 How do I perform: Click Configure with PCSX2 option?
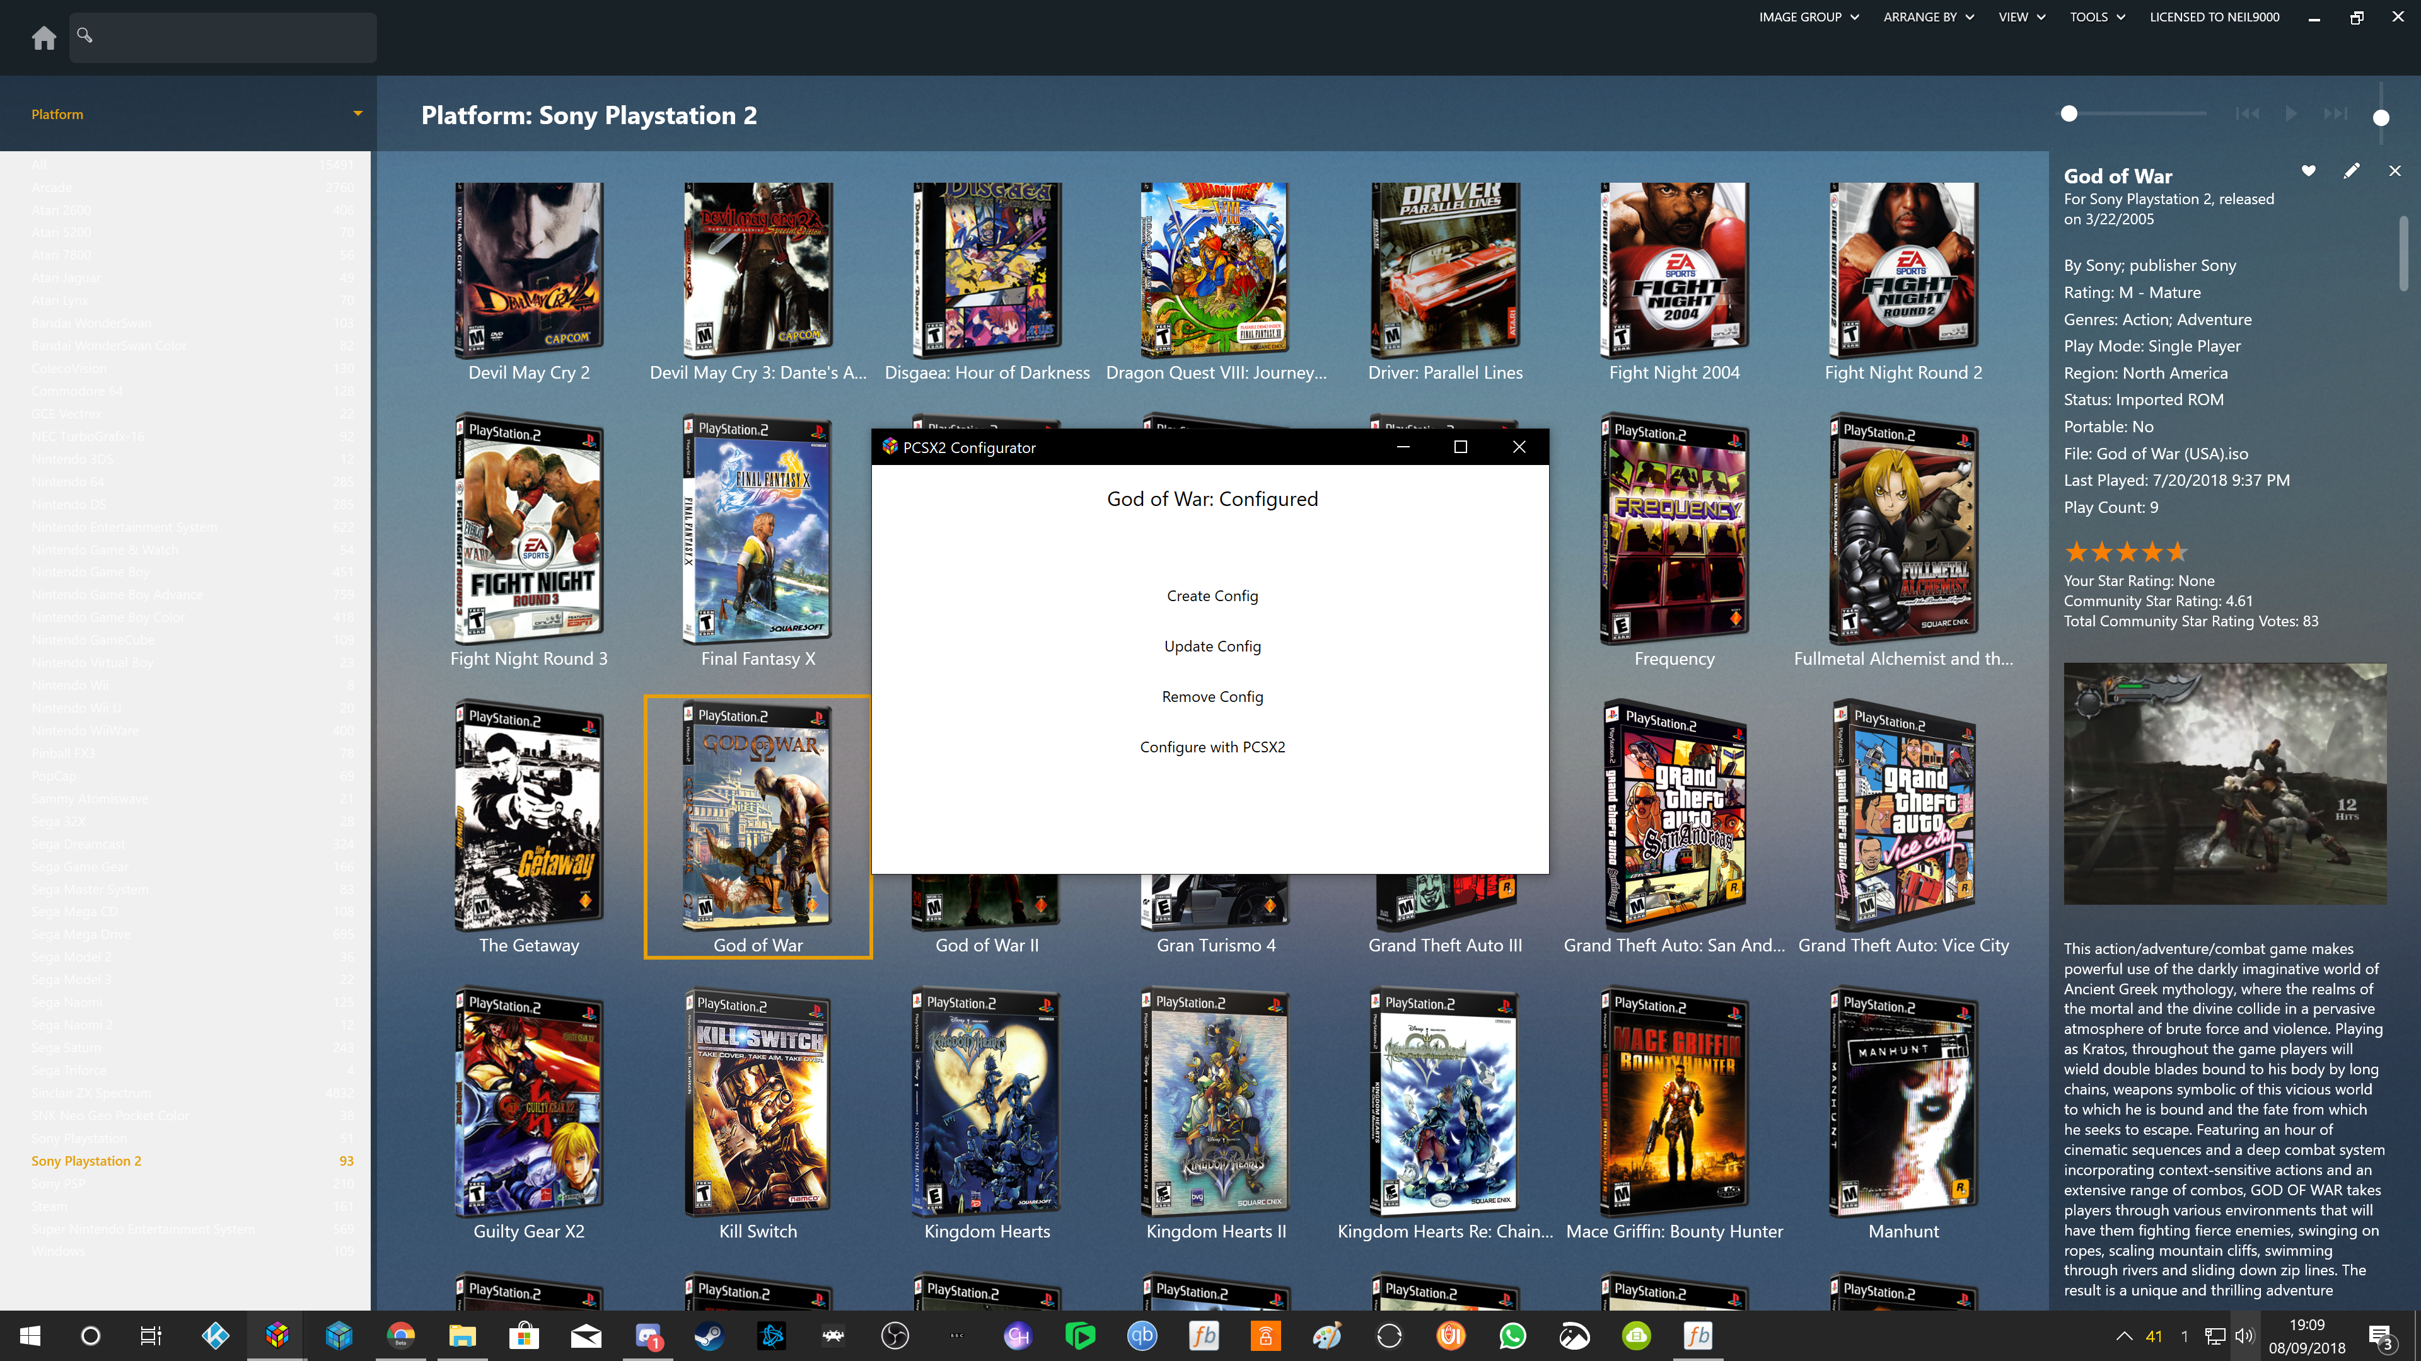(x=1211, y=747)
